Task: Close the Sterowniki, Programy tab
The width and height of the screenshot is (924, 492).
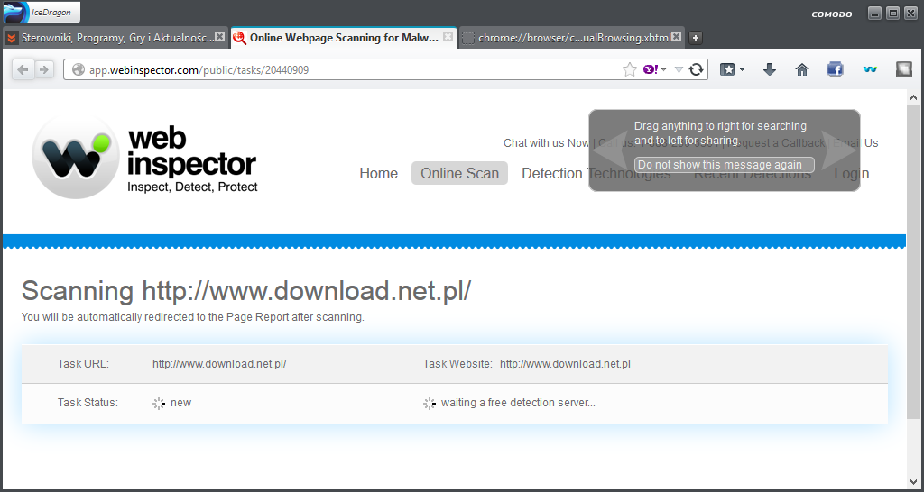Action: click(219, 36)
